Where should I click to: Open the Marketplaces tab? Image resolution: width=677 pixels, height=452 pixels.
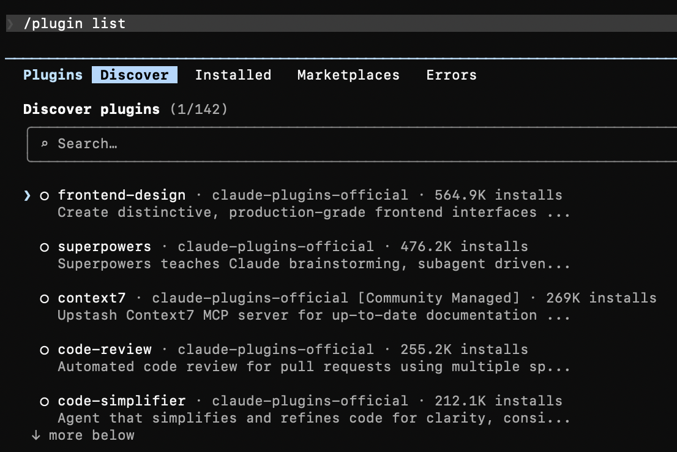[x=348, y=75]
